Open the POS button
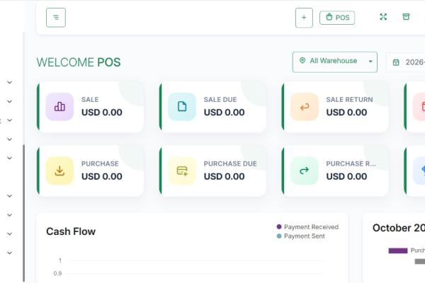This screenshot has width=425, height=283. click(337, 18)
